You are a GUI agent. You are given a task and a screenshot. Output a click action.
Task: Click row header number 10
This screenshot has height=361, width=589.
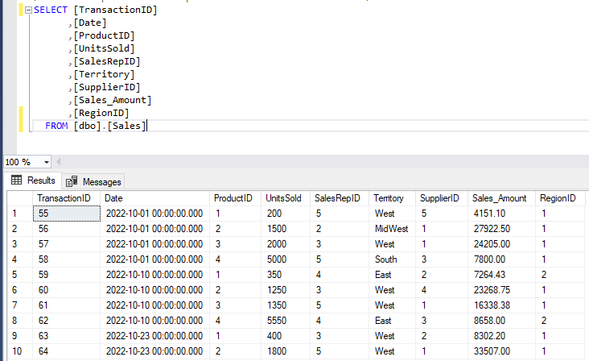pos(20,351)
